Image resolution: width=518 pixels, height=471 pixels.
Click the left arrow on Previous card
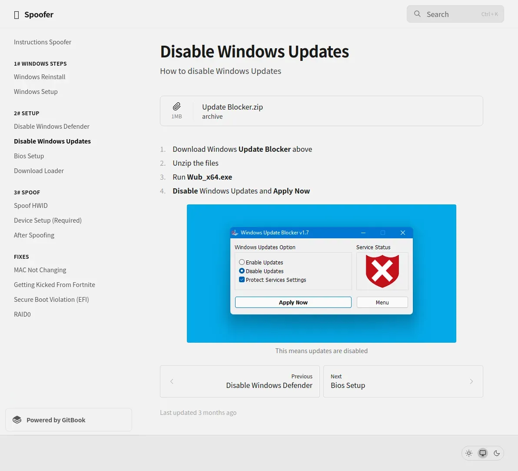pyautogui.click(x=172, y=381)
